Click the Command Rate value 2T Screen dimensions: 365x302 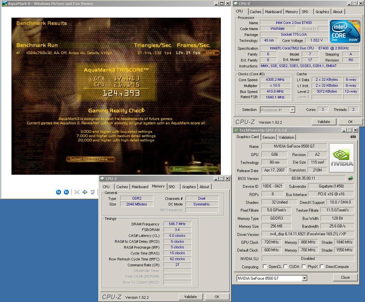point(177,265)
